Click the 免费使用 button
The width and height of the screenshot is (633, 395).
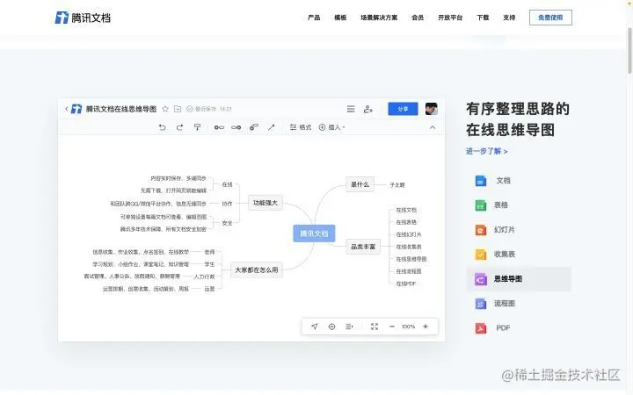pyautogui.click(x=550, y=18)
